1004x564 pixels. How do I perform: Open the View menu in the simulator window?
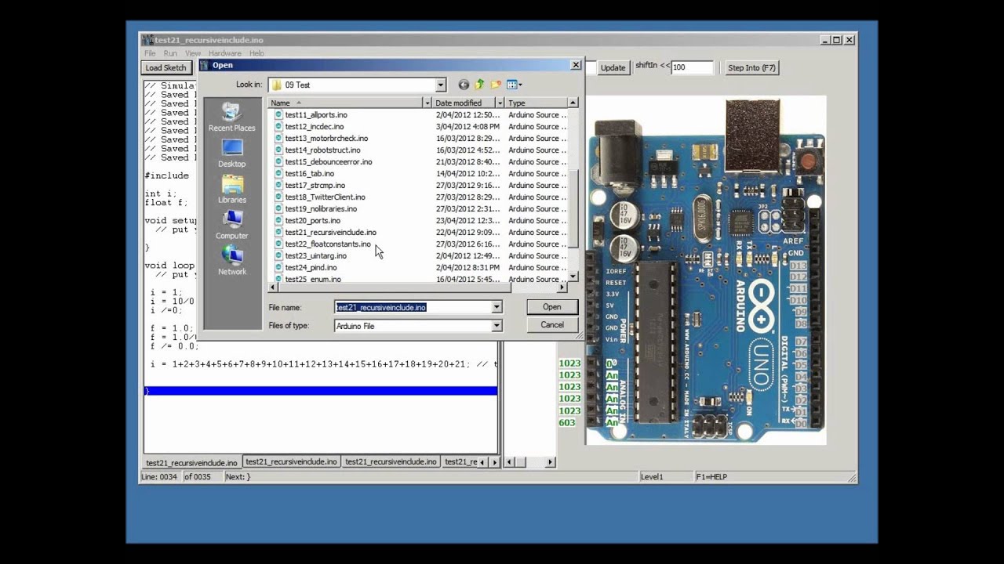[193, 53]
